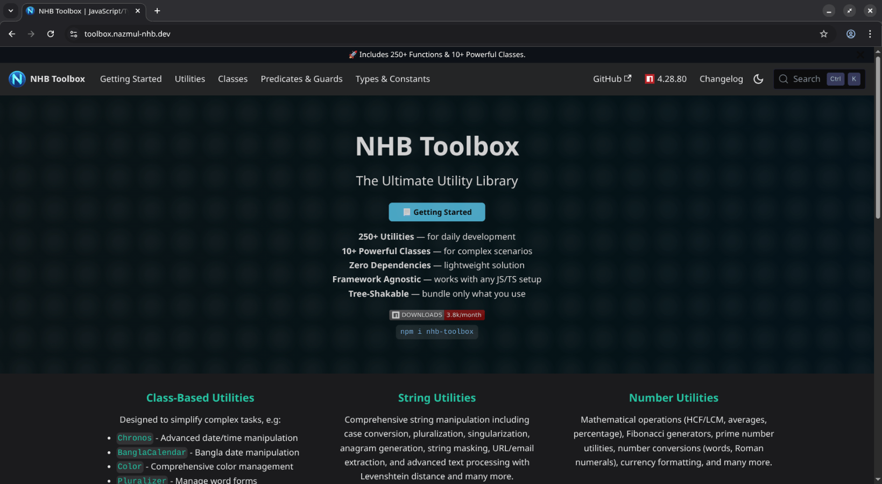Click the Number Utilities heading

(674, 398)
